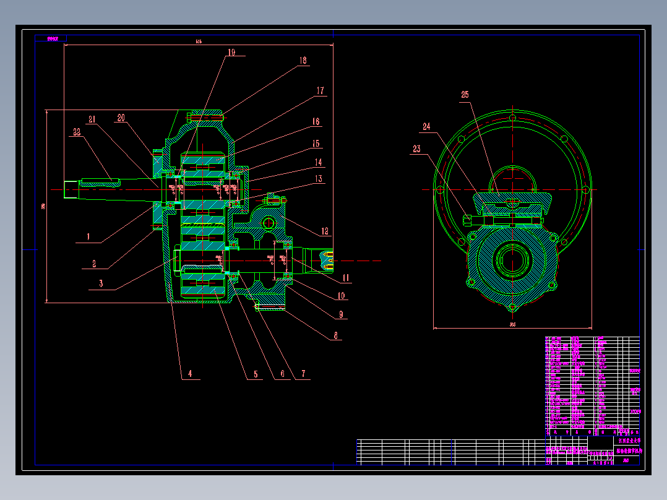667x500 pixels.
Task: Select part callout number 12
Action: coord(325,231)
